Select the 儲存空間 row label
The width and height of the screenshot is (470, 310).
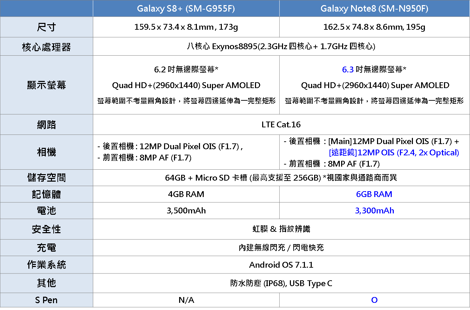[46, 178]
